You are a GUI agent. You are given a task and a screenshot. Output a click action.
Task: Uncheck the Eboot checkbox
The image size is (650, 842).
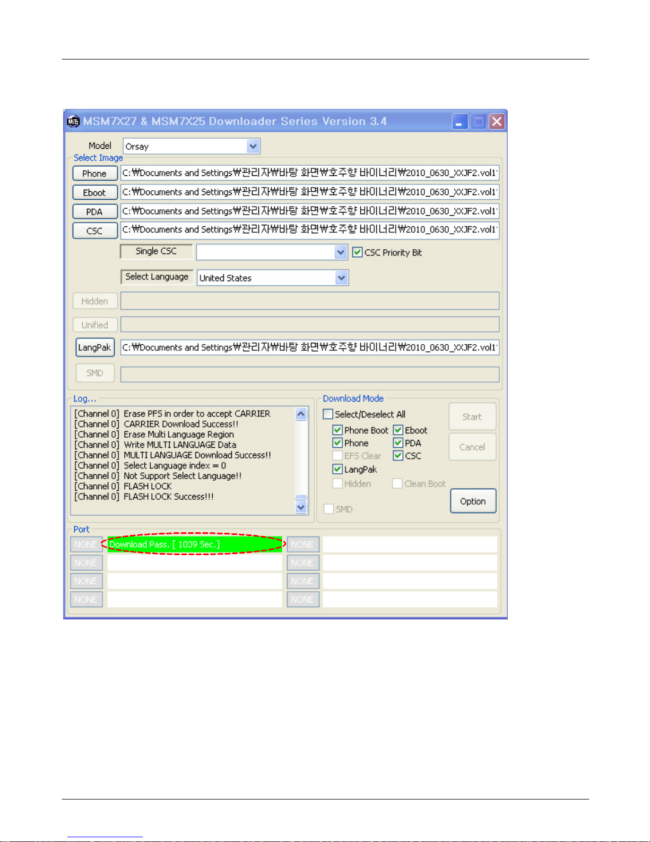(398, 430)
